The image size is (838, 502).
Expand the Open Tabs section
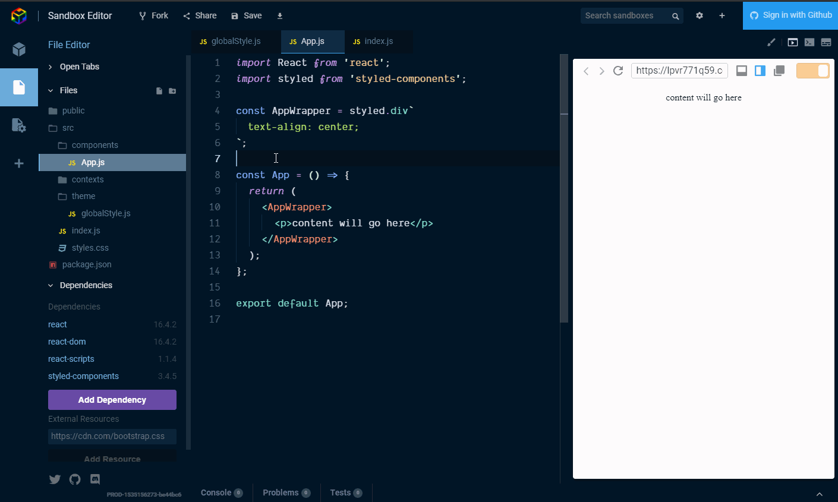(51, 67)
